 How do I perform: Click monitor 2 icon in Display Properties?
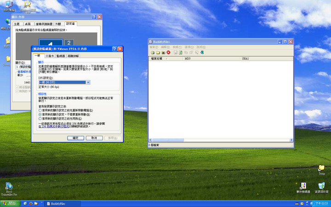point(69,43)
